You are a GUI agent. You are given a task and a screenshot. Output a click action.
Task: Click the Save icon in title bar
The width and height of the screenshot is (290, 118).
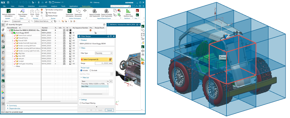8,2
